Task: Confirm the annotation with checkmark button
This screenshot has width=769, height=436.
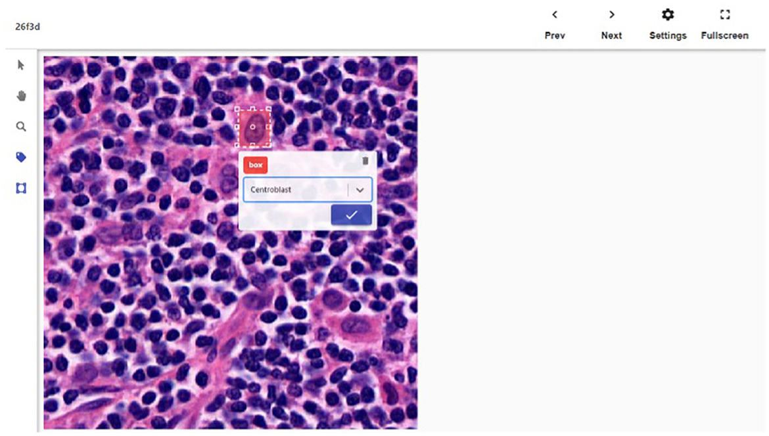Action: coord(351,215)
